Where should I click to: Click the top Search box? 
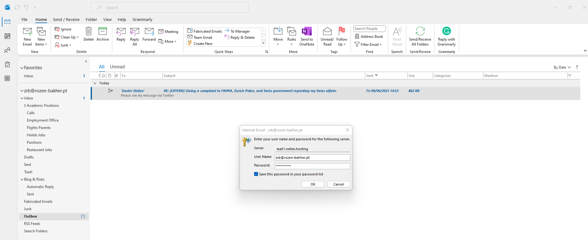(170, 7)
